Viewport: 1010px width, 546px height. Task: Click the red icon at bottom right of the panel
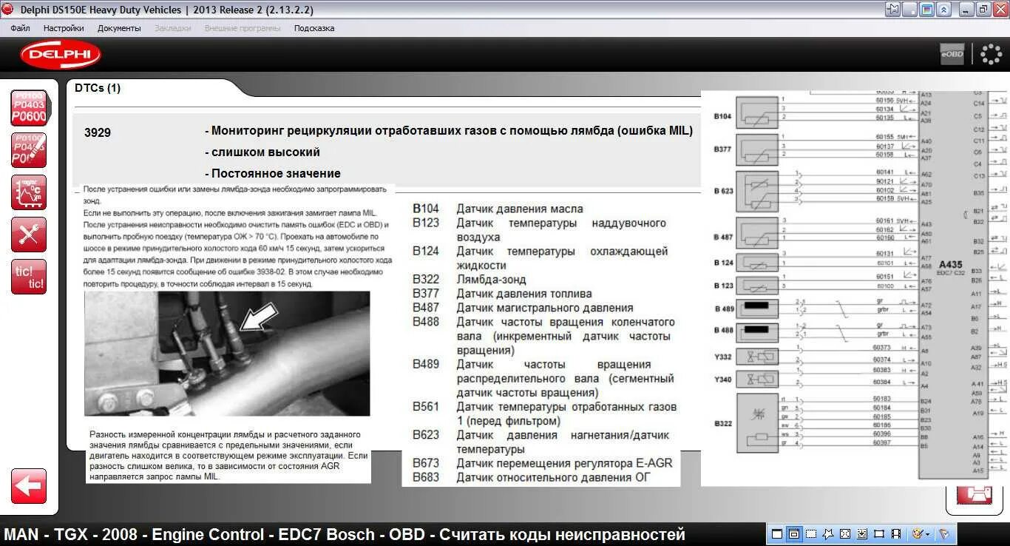point(974,495)
